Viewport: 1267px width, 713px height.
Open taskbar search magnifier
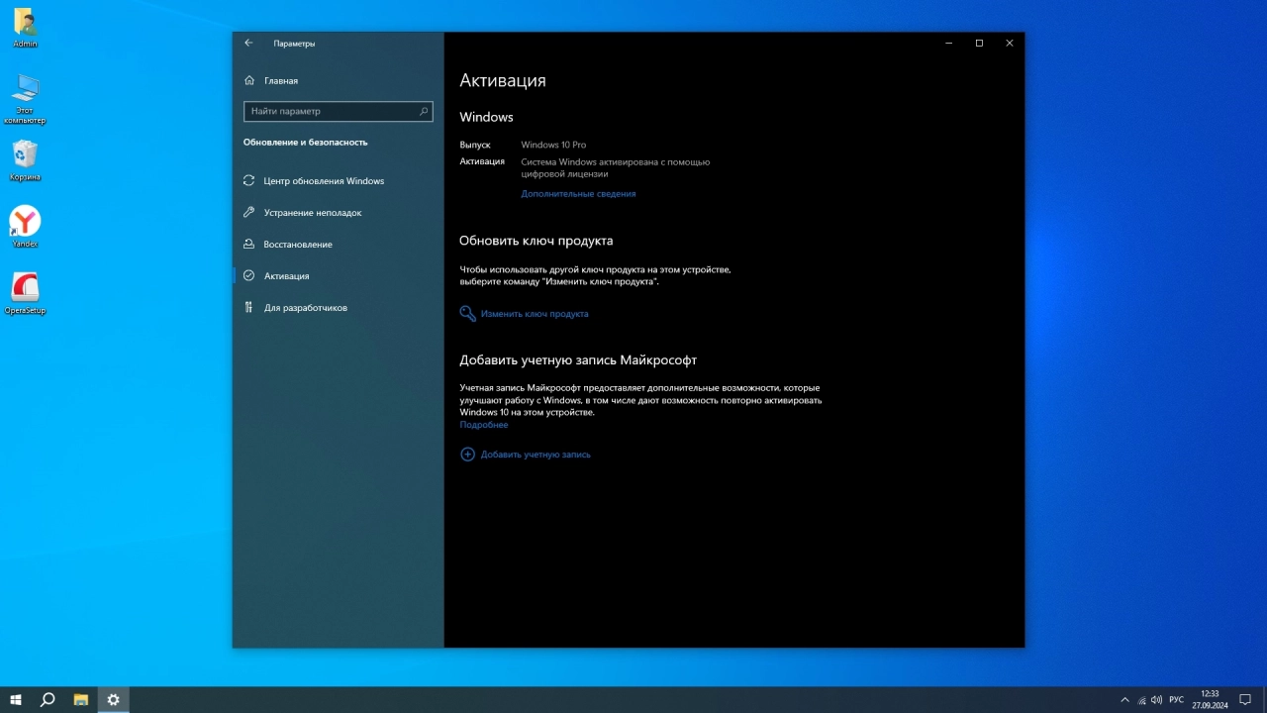[48, 700]
